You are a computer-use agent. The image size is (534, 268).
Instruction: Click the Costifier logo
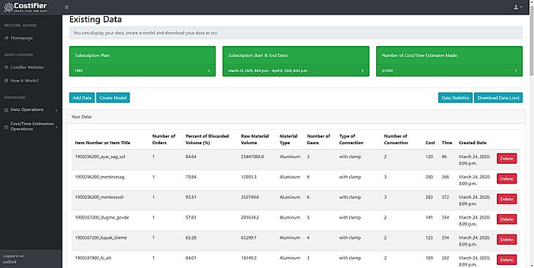tap(26, 7)
